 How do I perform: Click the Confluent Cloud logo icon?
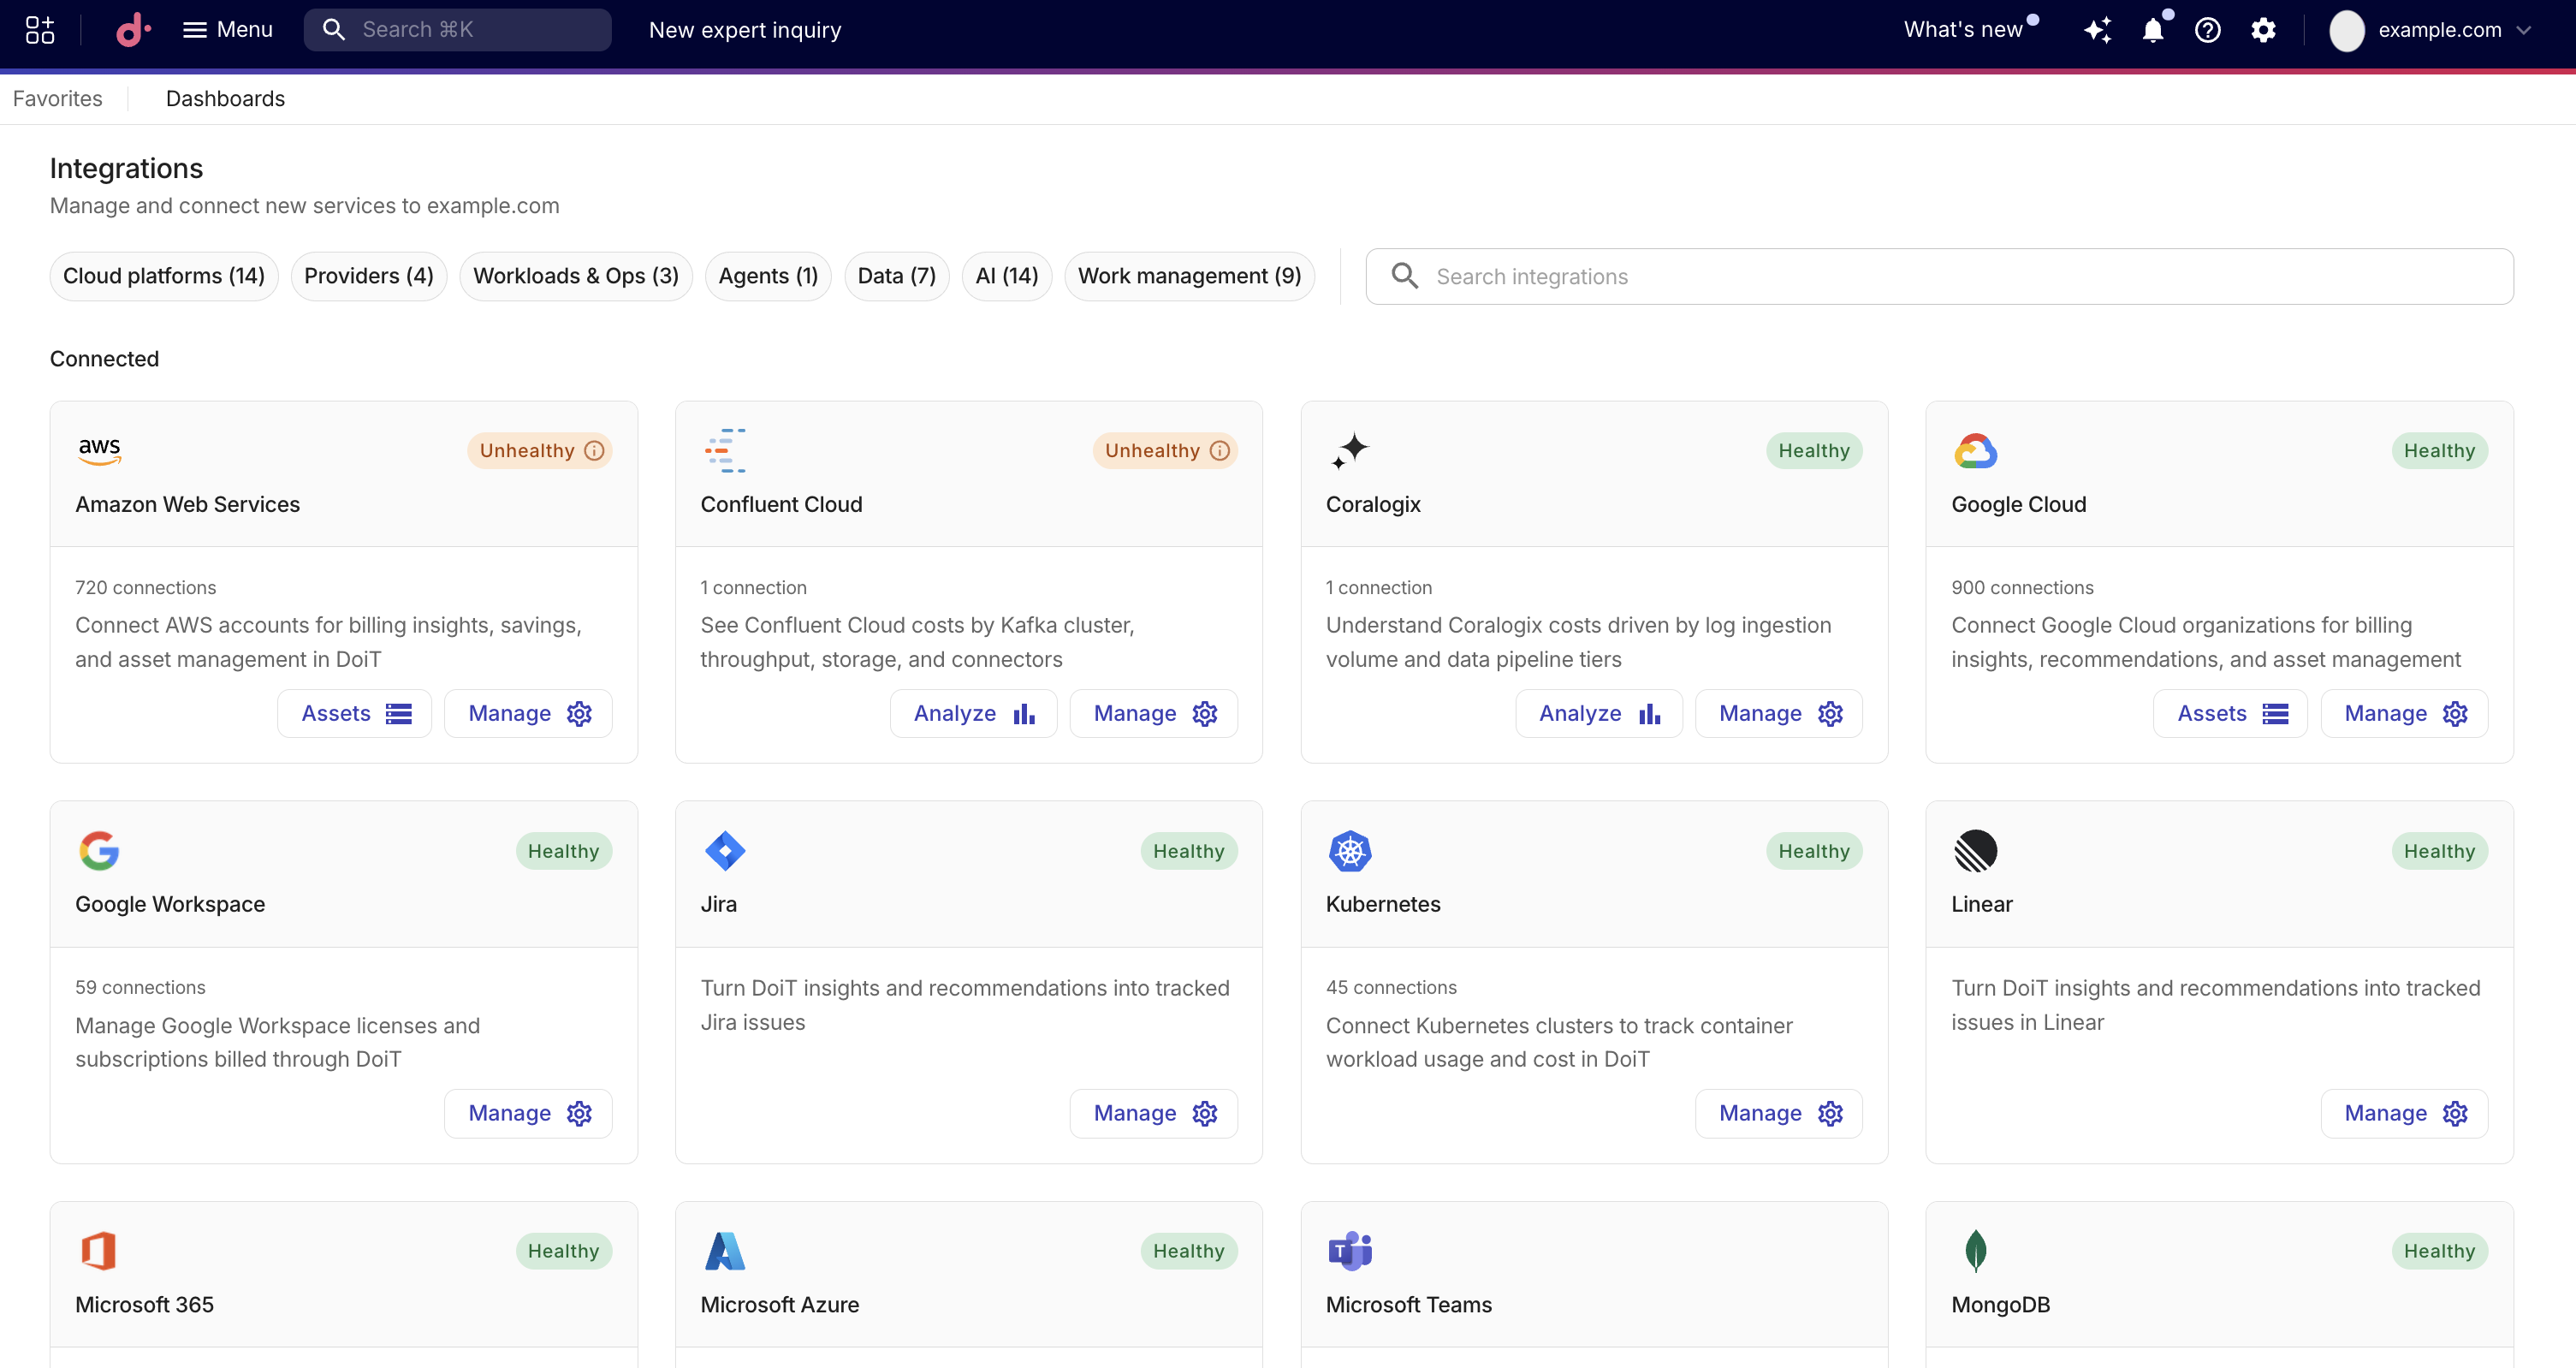725,451
